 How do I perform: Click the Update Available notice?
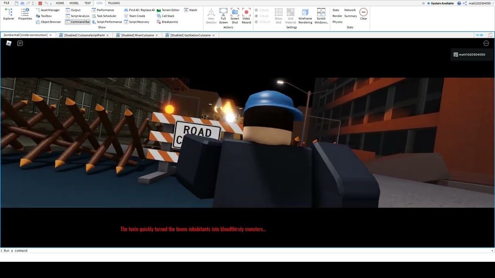click(440, 3)
